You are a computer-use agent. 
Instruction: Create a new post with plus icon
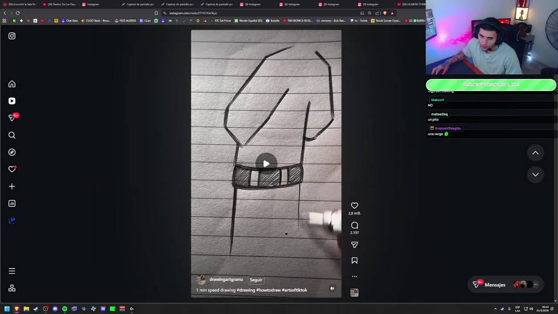tap(12, 187)
